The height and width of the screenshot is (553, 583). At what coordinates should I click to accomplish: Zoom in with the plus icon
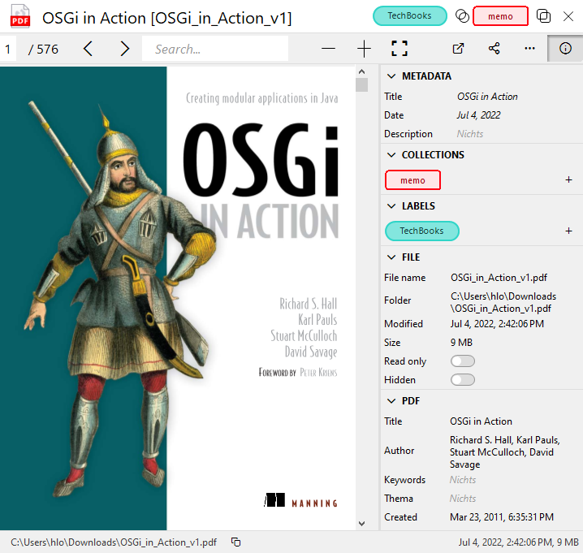tap(364, 49)
